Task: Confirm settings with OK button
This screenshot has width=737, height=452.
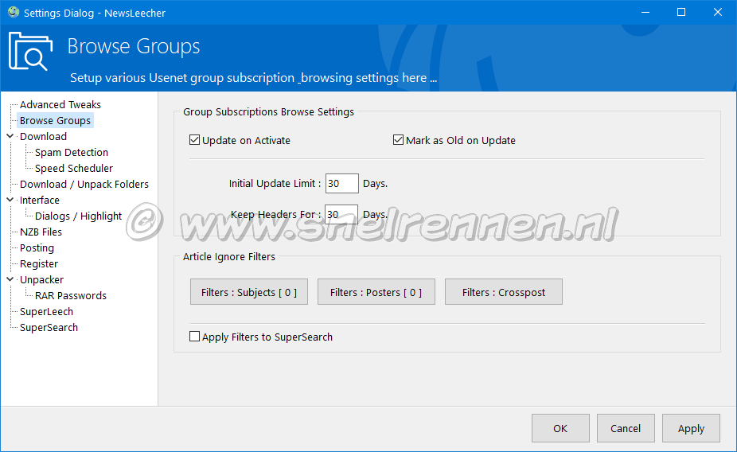Action: 560,428
